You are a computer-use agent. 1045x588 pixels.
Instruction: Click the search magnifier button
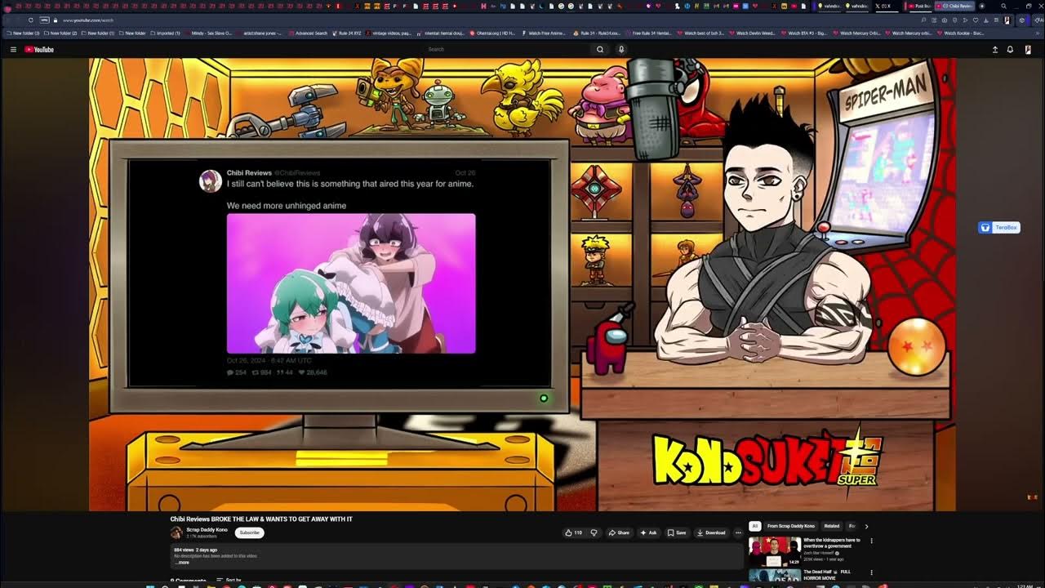600,50
